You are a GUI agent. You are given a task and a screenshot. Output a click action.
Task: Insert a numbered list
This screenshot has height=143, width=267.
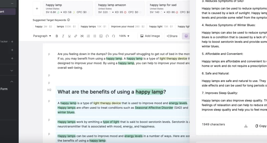pos(88,36)
